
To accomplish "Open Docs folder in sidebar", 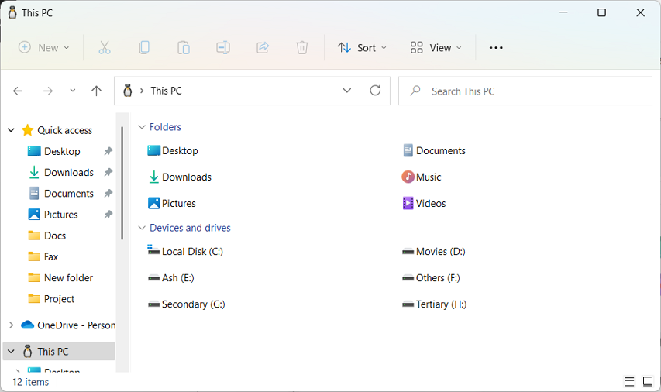I will [x=55, y=236].
